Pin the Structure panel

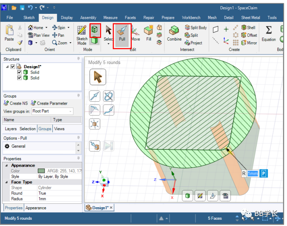78,59
